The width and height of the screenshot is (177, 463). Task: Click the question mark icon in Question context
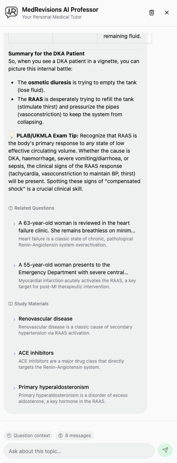(9, 436)
